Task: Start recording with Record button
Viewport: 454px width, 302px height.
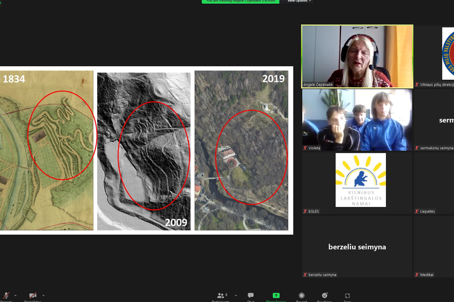Action: tap(301, 296)
